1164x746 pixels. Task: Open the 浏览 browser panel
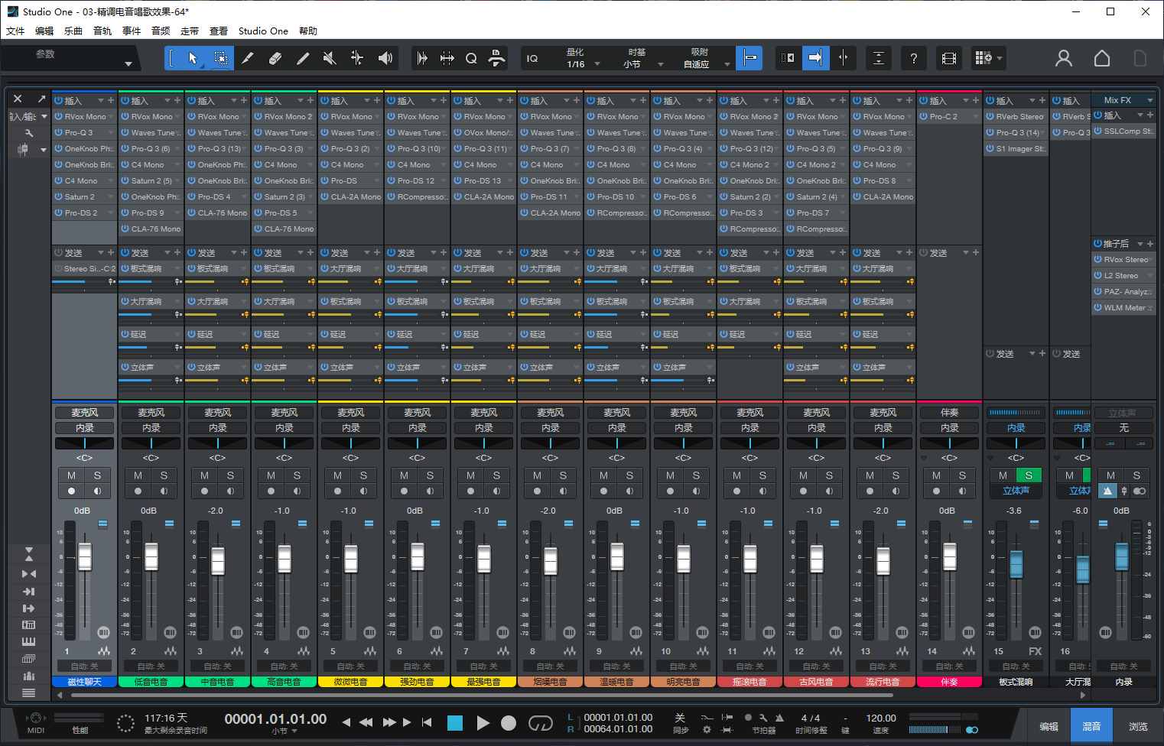pos(1138,726)
